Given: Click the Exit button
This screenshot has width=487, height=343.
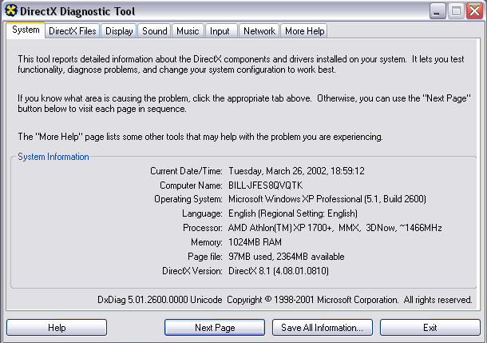Looking at the screenshot, I should (x=430, y=328).
